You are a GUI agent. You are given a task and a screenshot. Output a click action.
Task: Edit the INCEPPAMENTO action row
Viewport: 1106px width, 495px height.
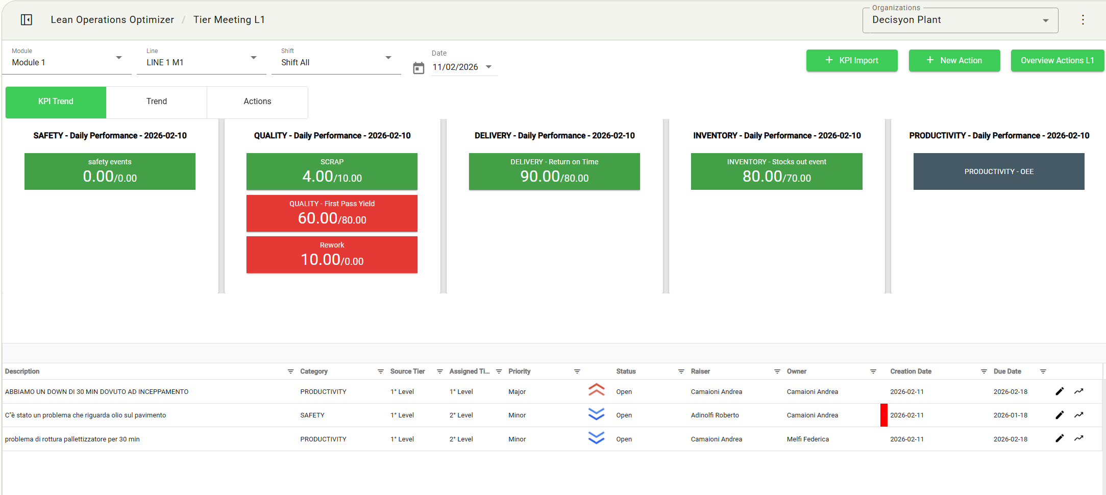click(1060, 391)
